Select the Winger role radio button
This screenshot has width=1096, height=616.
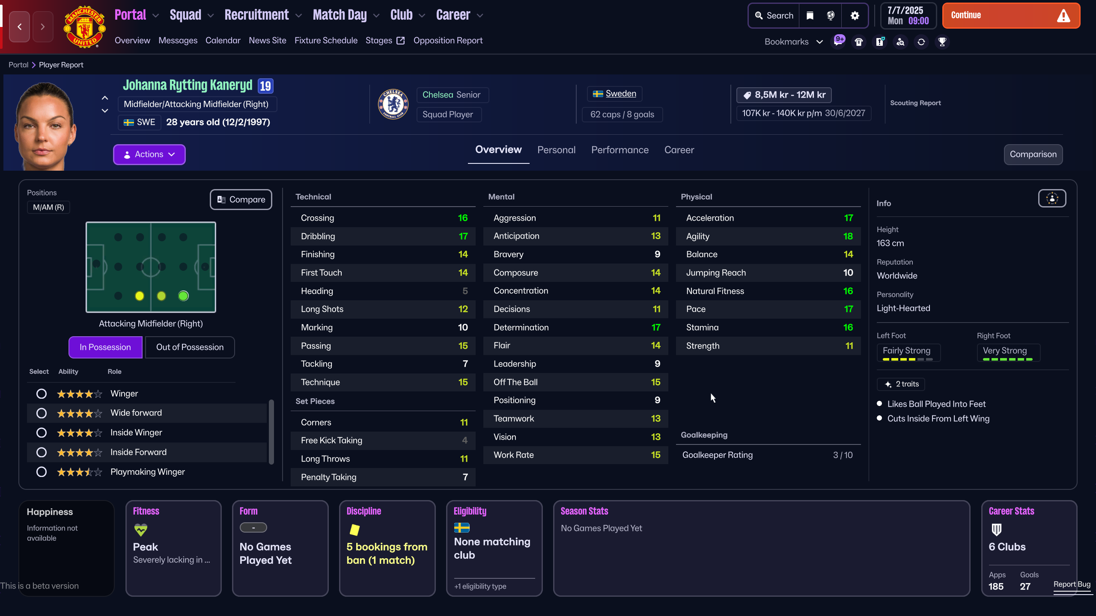coord(42,394)
